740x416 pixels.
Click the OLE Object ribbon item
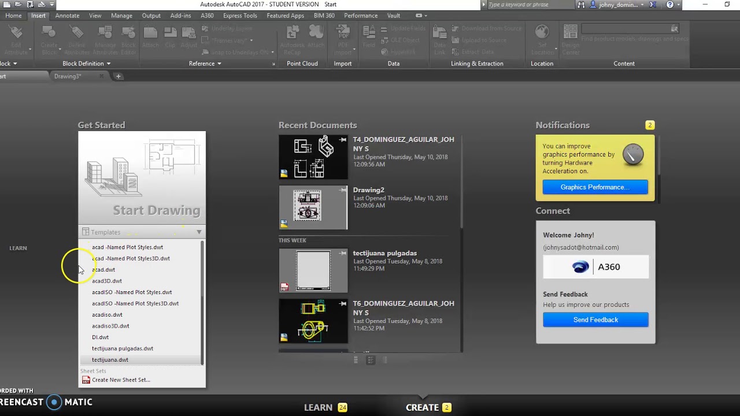(x=400, y=40)
